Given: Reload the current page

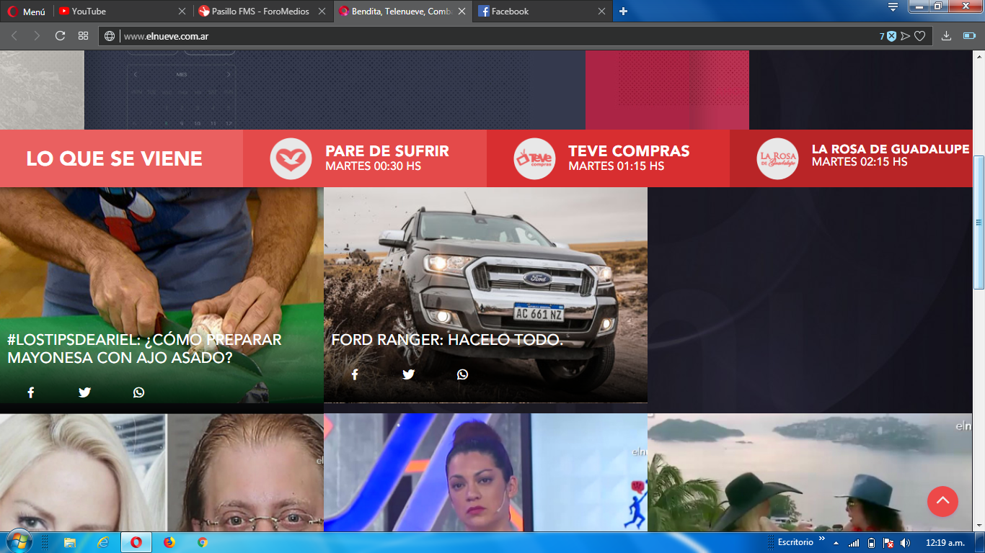Looking at the screenshot, I should (x=60, y=36).
